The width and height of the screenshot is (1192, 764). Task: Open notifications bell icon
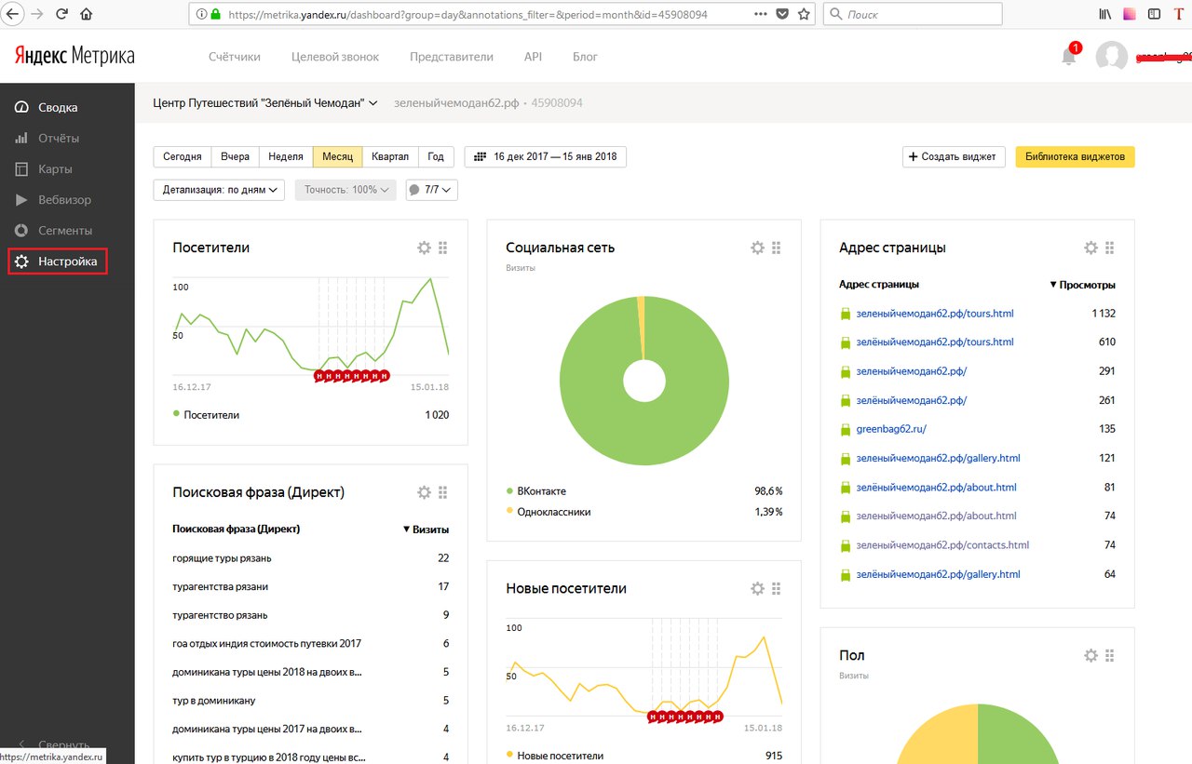(1069, 57)
